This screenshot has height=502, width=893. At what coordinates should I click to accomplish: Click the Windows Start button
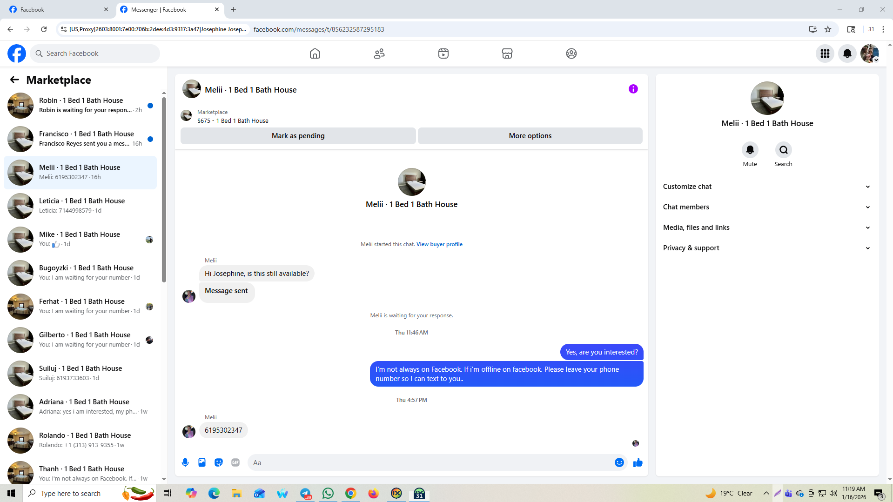tap(11, 493)
